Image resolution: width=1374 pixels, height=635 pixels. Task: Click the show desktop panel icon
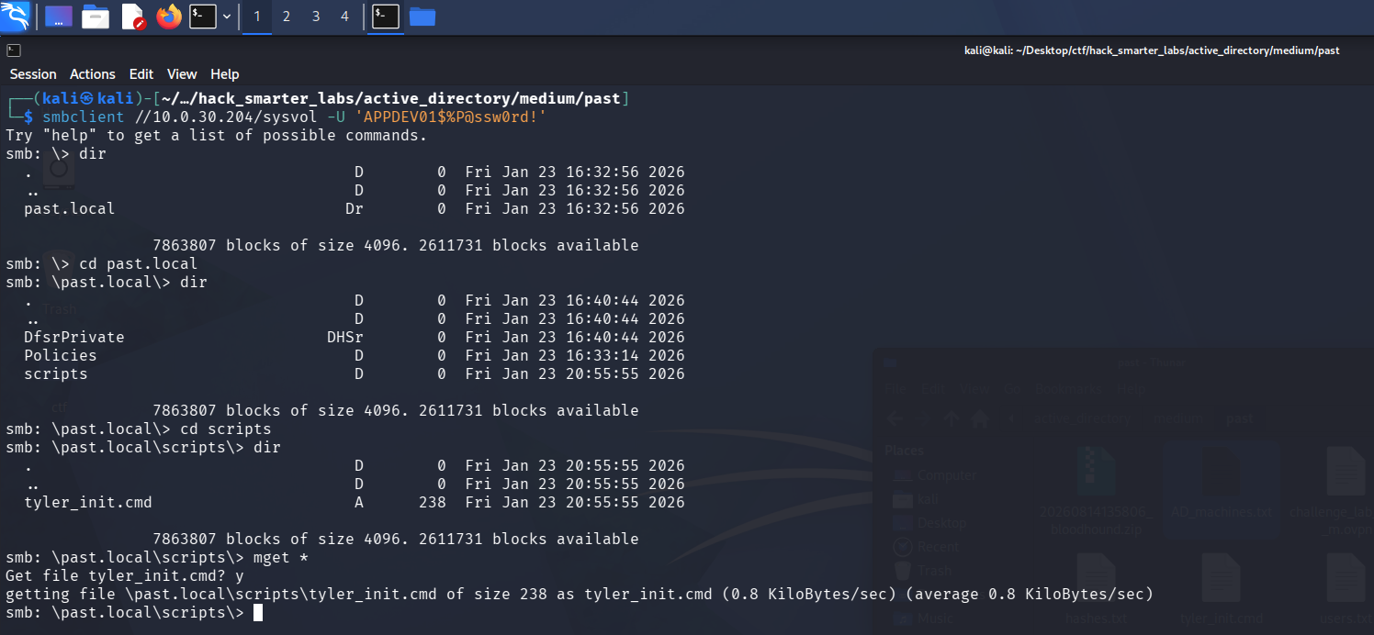click(x=59, y=17)
